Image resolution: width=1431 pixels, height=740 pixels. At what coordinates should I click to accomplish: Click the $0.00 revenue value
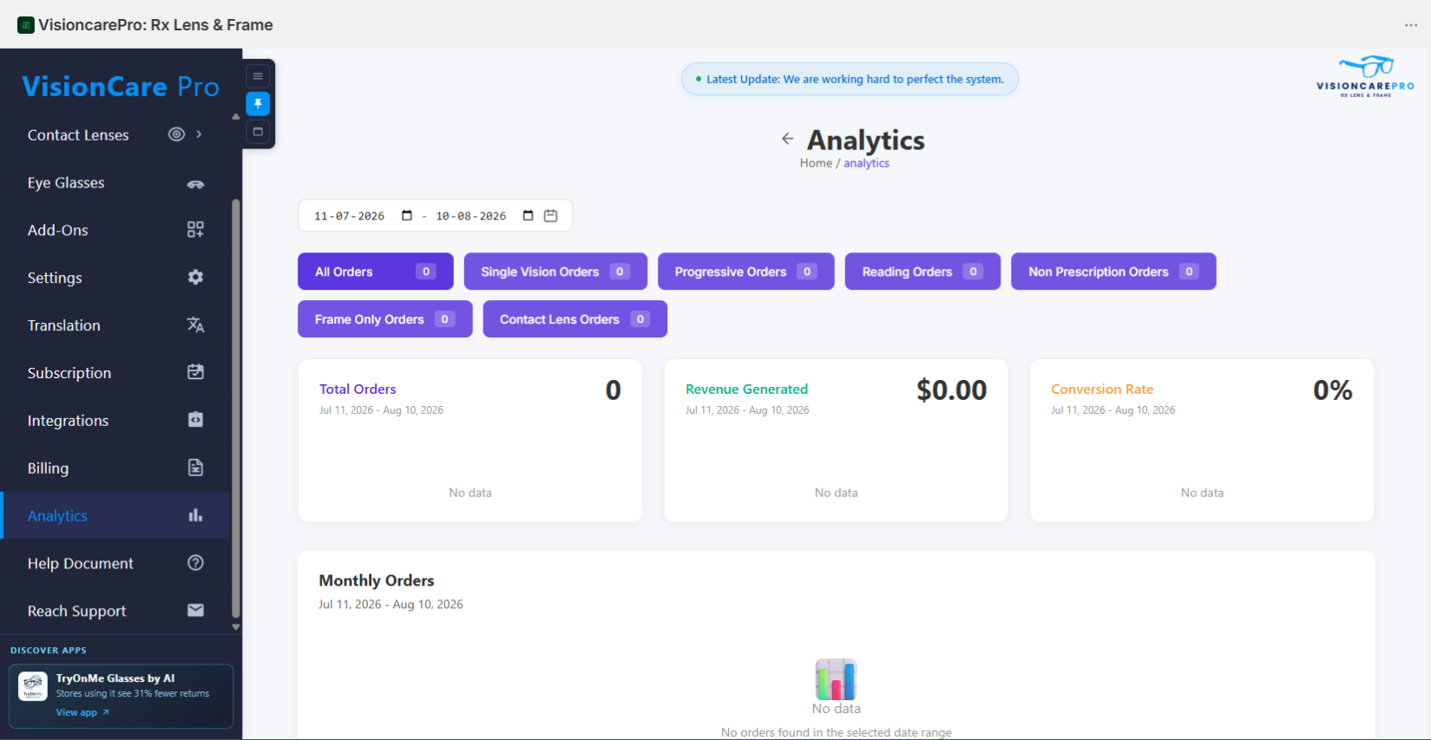[952, 390]
